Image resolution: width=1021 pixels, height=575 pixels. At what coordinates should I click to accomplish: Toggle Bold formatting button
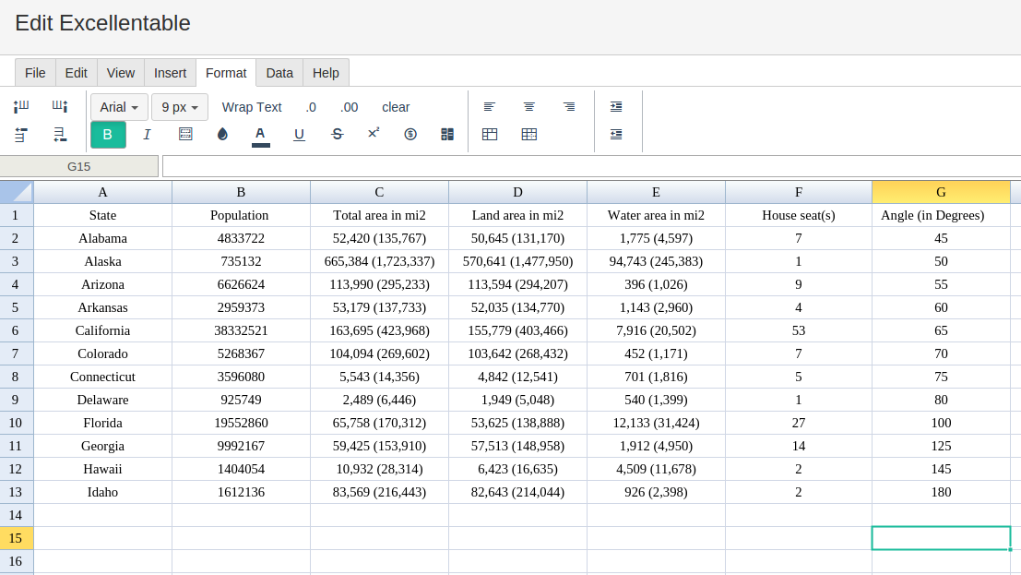[x=108, y=135]
